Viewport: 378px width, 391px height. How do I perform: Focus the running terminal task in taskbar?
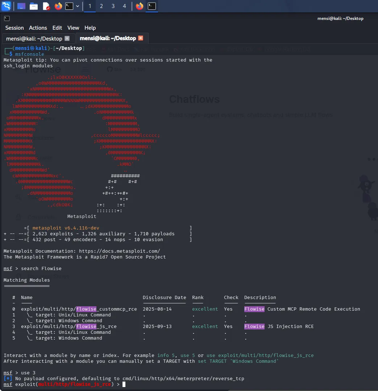click(152, 6)
